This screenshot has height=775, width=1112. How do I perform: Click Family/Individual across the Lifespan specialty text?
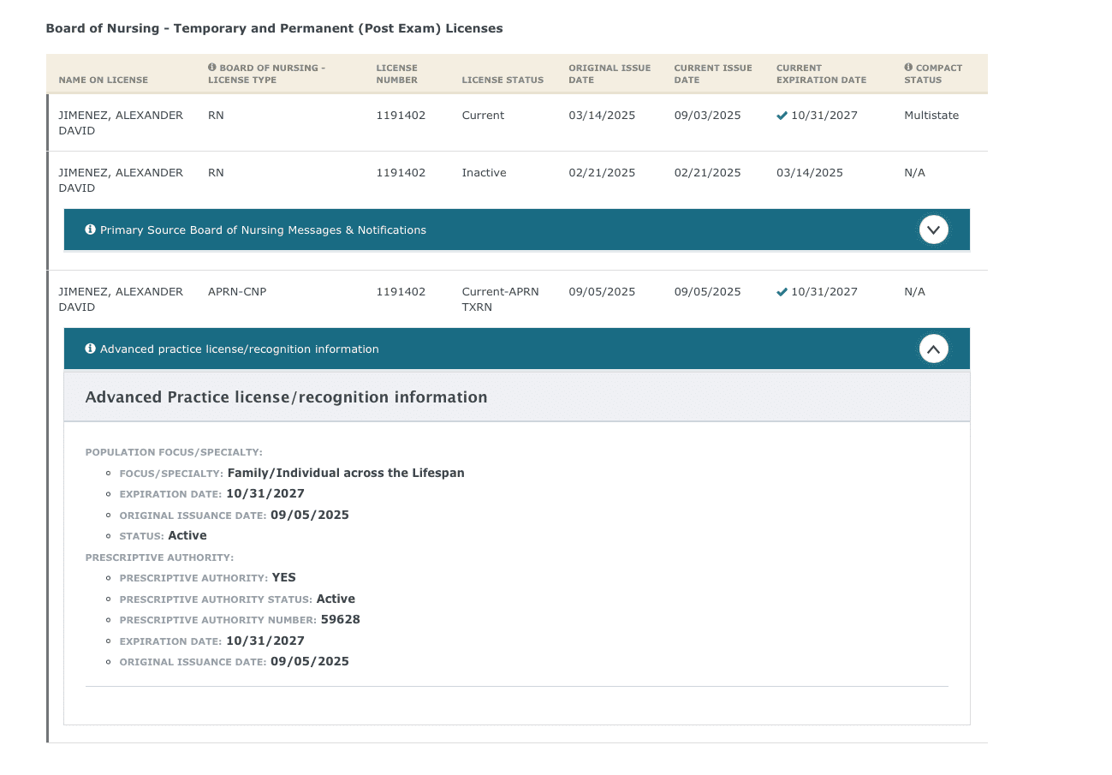click(346, 473)
